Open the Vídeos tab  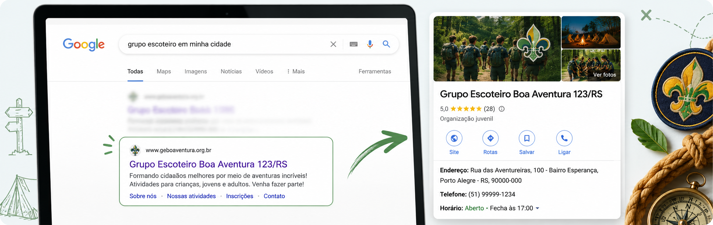click(264, 71)
